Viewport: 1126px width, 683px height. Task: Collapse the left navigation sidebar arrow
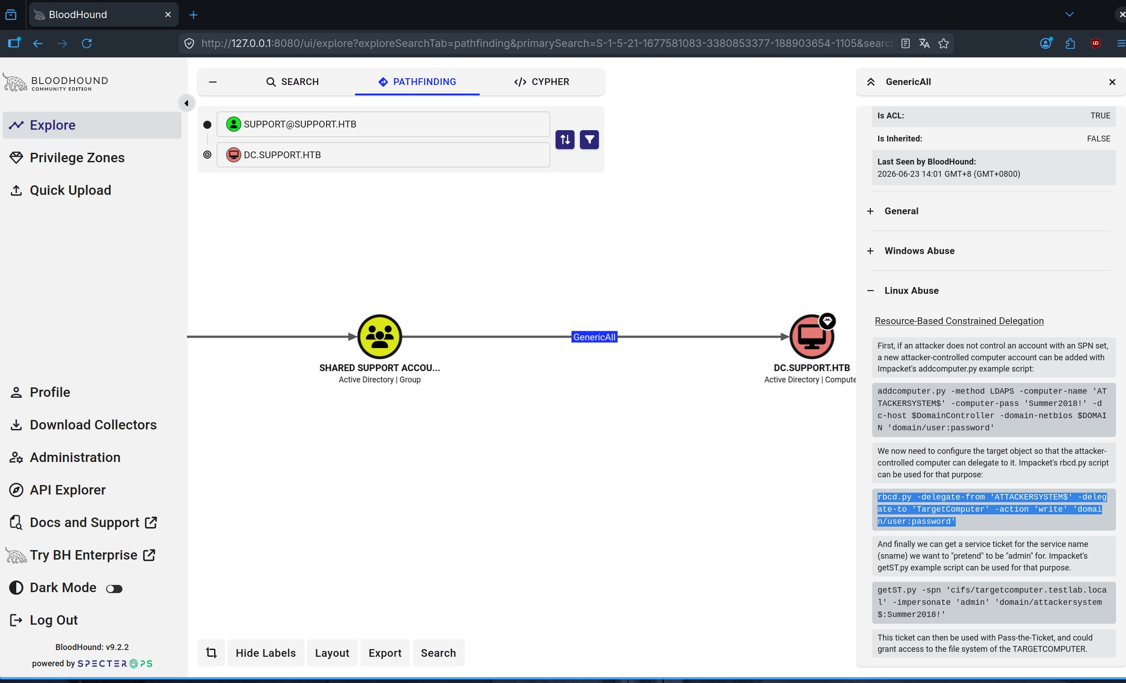[187, 104]
